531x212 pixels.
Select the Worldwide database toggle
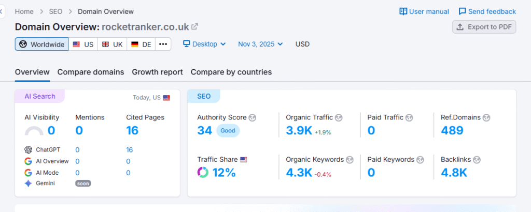click(x=41, y=44)
